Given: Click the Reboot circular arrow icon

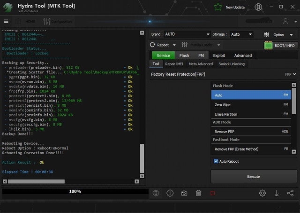Looking at the screenshot, I should click(x=152, y=45).
